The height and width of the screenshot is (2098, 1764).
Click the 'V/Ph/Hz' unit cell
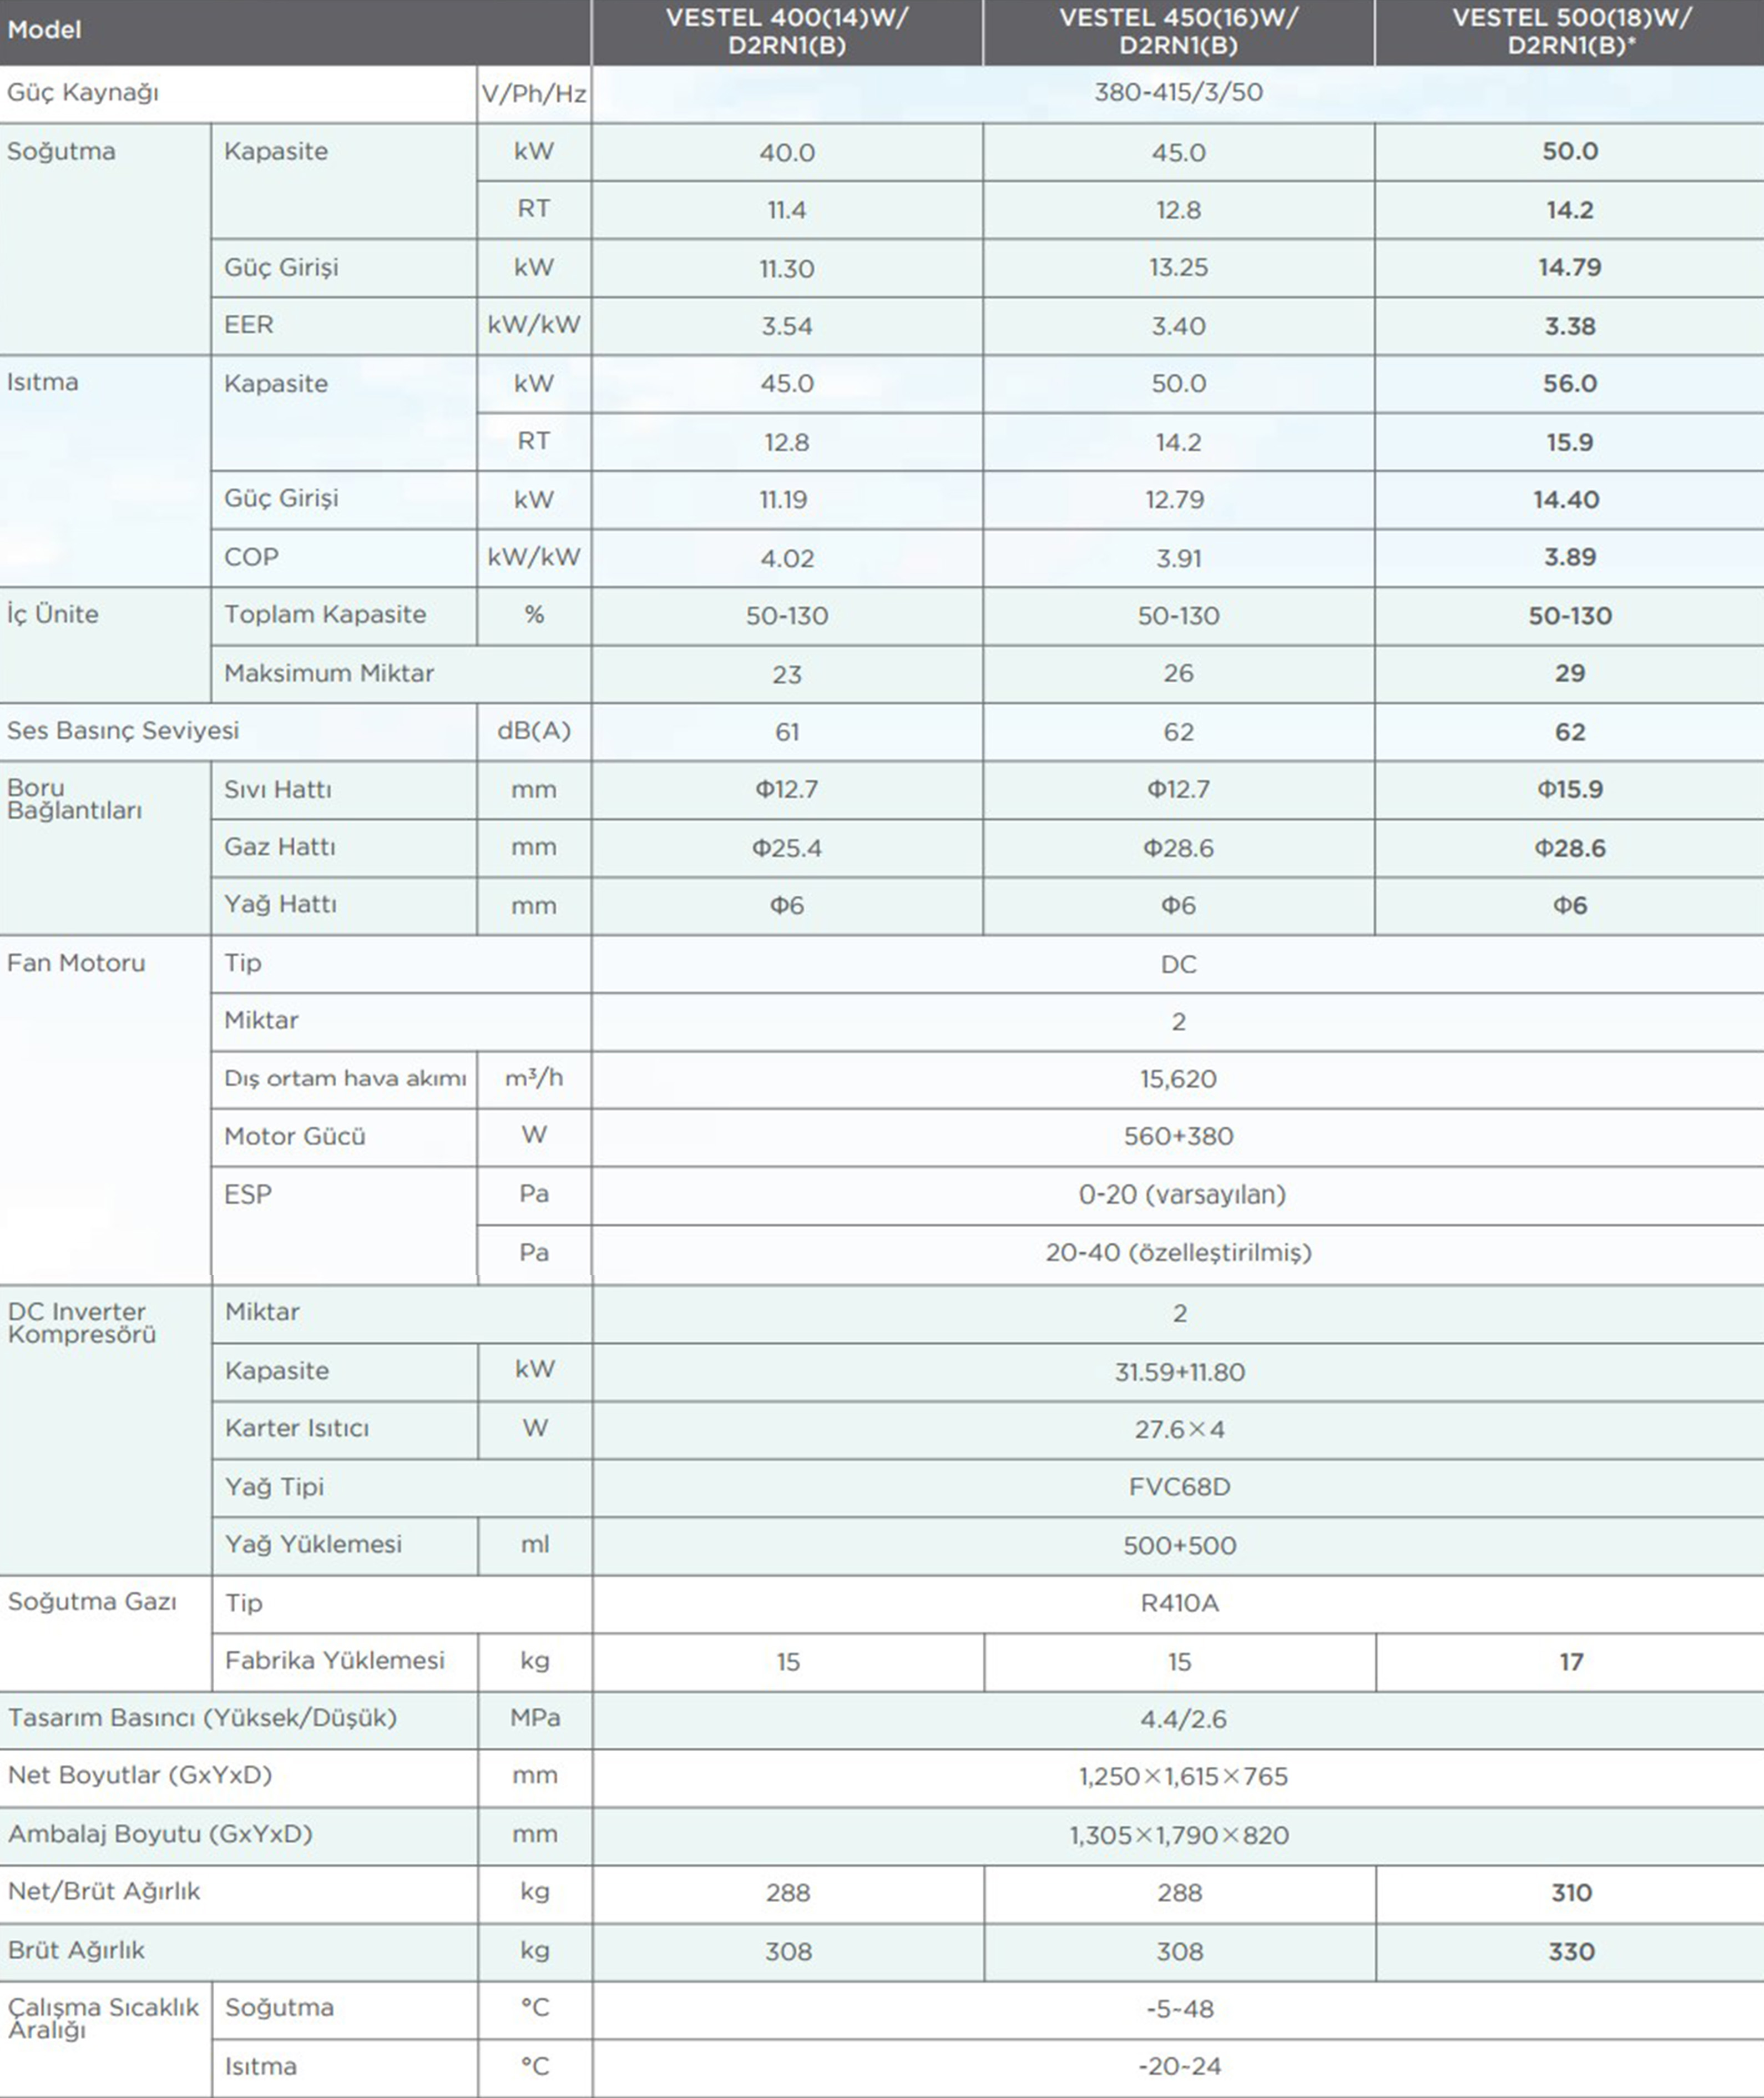534,94
